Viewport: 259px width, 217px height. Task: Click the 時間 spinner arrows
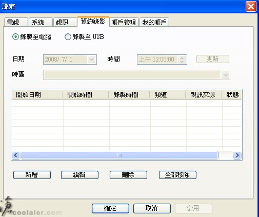[x=182, y=60]
